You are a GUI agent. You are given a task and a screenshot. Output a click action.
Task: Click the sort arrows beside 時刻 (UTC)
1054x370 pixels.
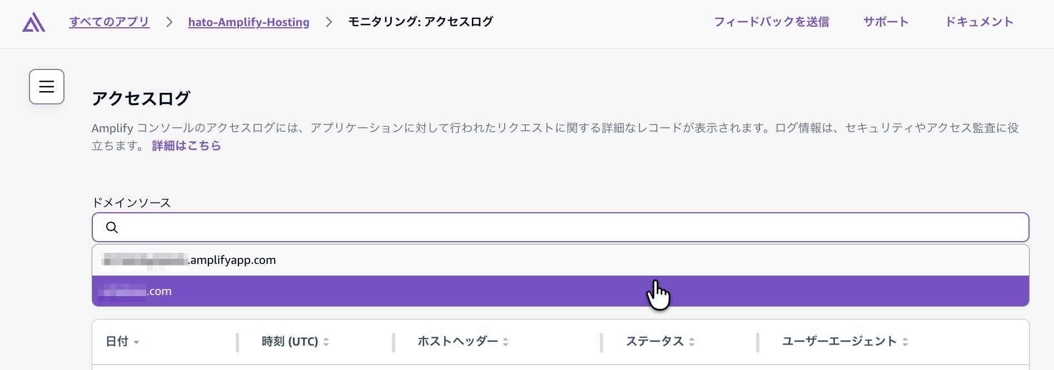pyautogui.click(x=326, y=342)
